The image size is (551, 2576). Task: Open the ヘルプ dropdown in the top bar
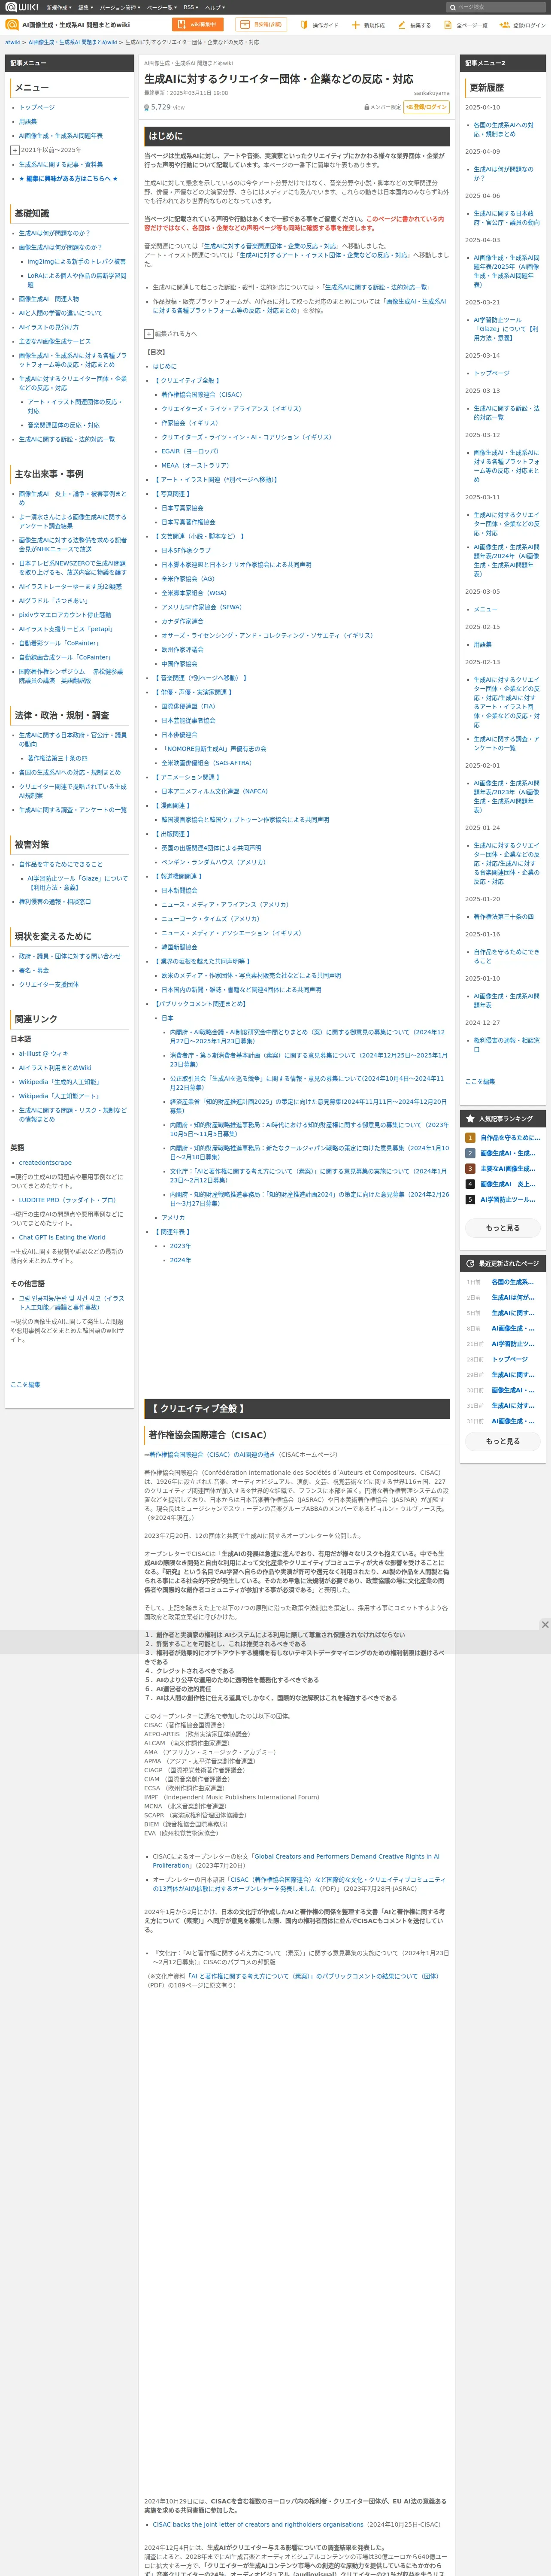[x=215, y=7]
